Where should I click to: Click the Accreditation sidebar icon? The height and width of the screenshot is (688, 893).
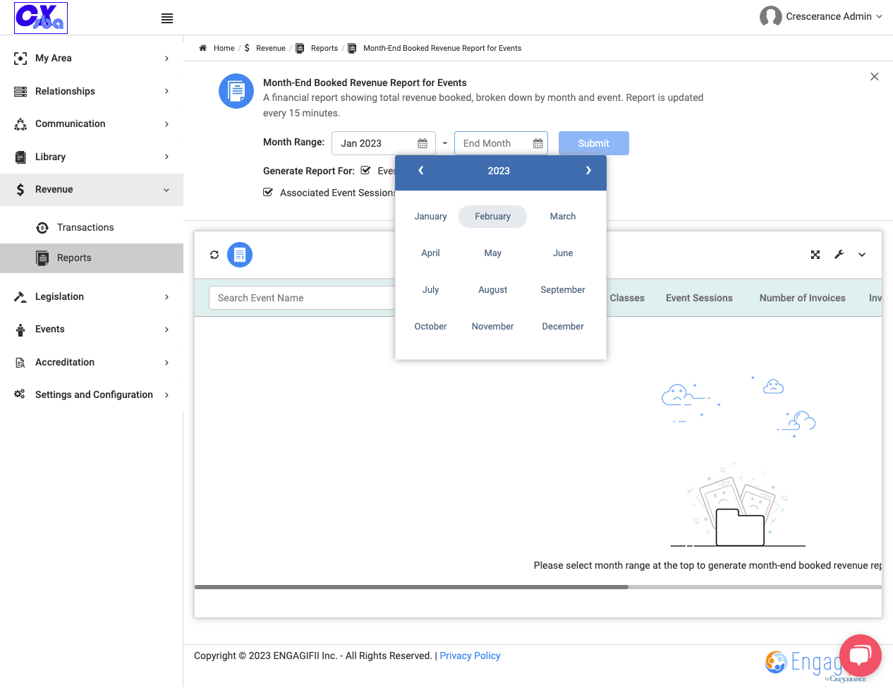tap(20, 362)
